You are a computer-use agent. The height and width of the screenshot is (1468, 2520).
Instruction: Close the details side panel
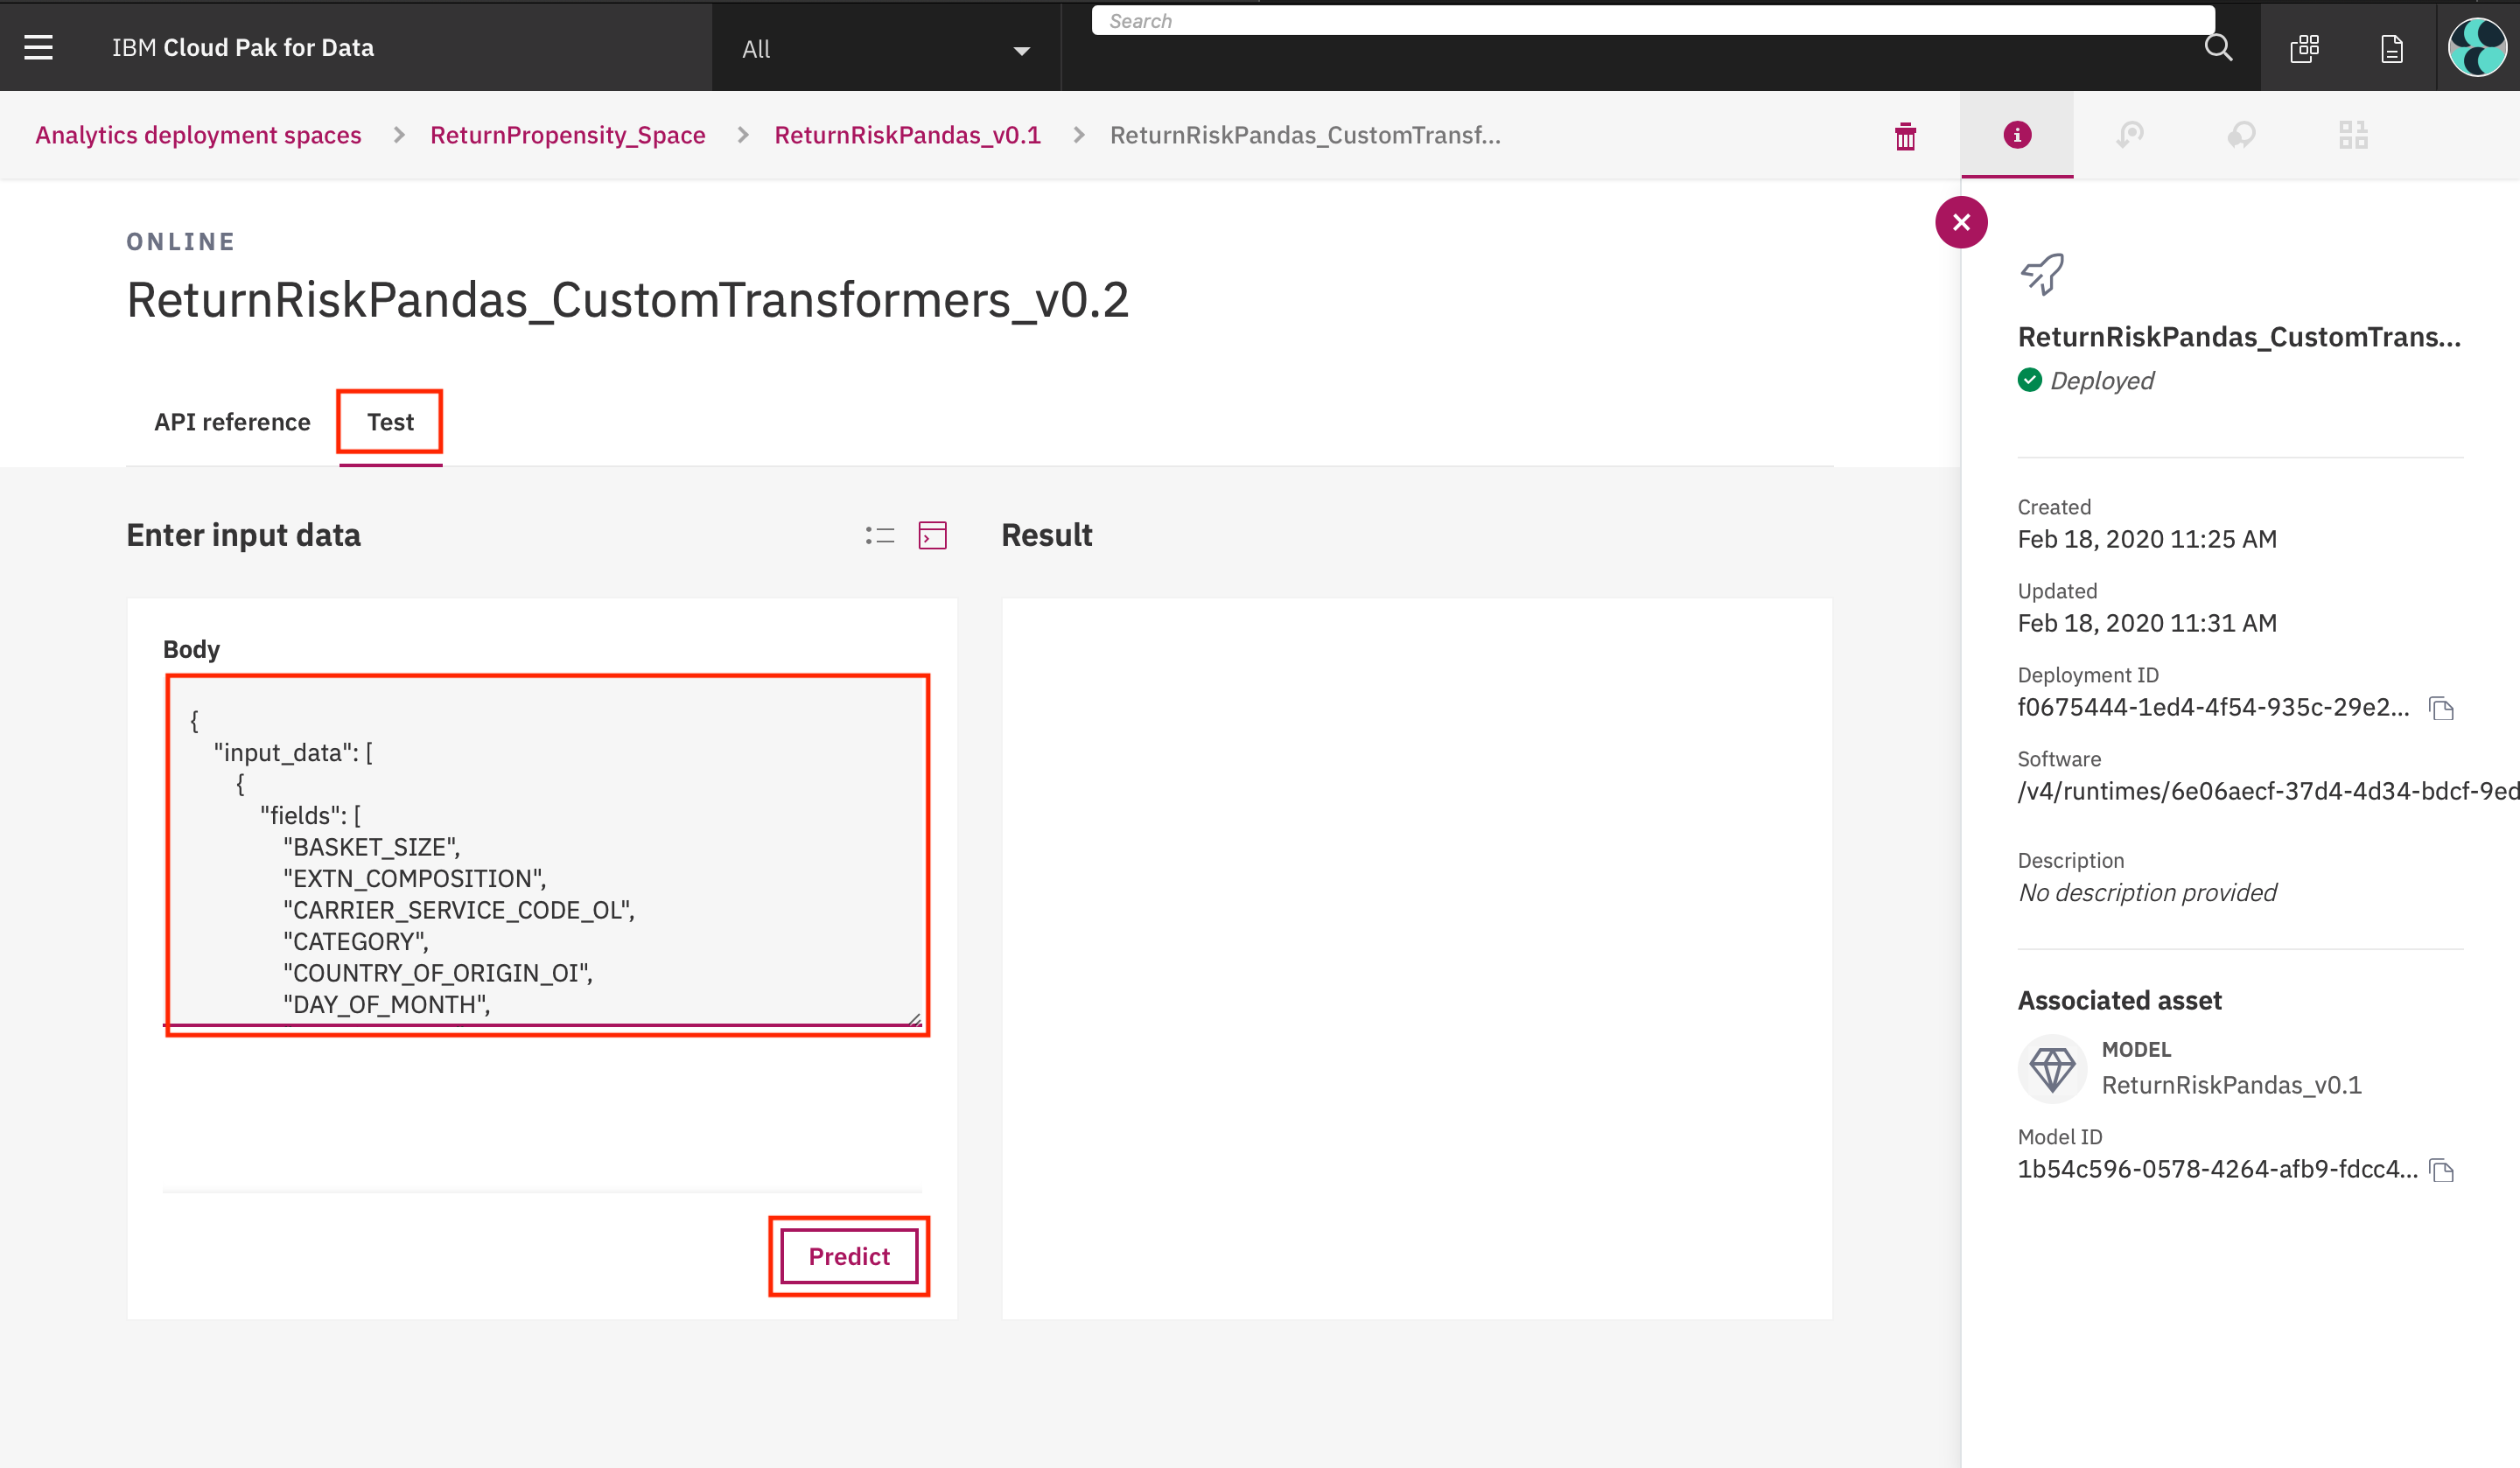[x=1961, y=222]
